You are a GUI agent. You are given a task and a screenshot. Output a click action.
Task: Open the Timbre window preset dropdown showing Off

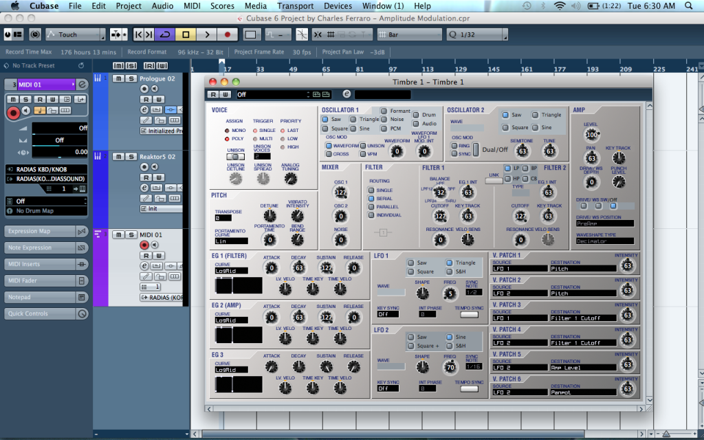[x=274, y=94]
